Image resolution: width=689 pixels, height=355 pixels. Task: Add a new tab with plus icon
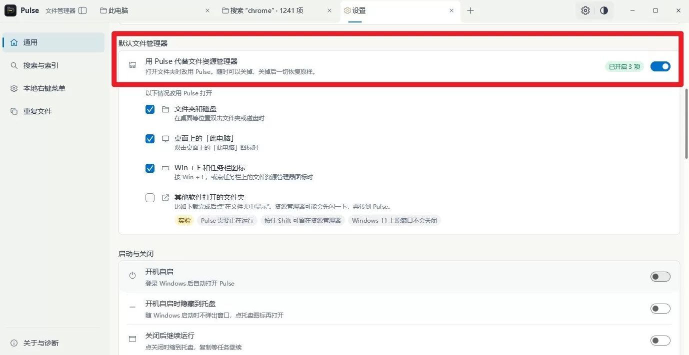point(470,10)
